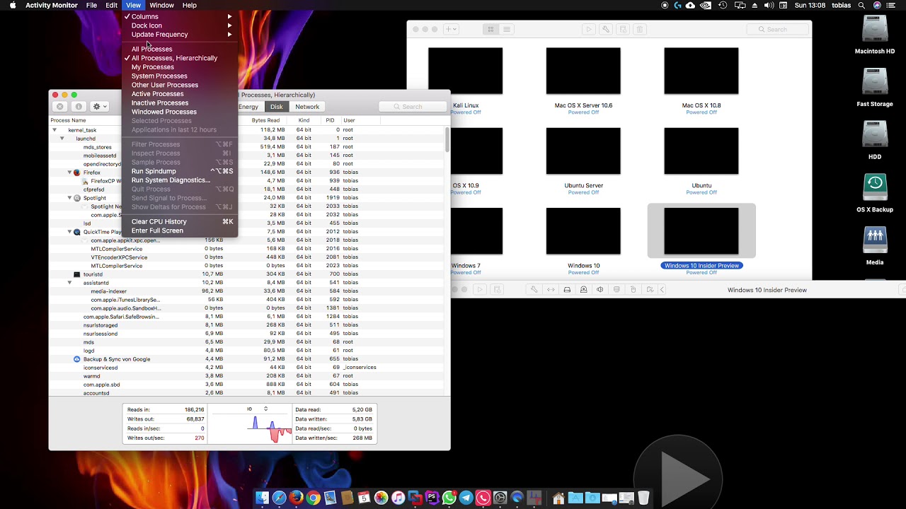906x509 pixels.
Task: Click the Activity Monitor process list scrollbar
Action: click(447, 140)
